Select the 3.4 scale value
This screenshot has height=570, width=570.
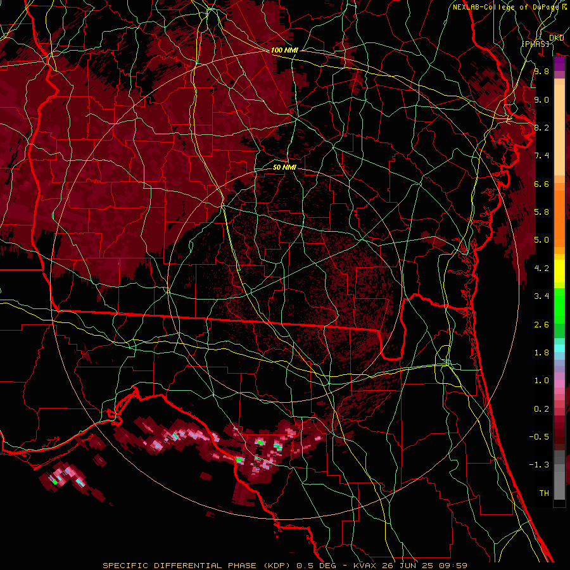pos(541,296)
